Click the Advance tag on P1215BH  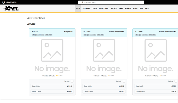[x=145, y=35]
